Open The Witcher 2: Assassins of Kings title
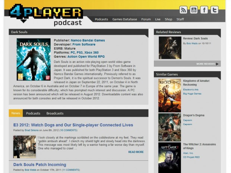The image size is (231, 173). [199, 146]
